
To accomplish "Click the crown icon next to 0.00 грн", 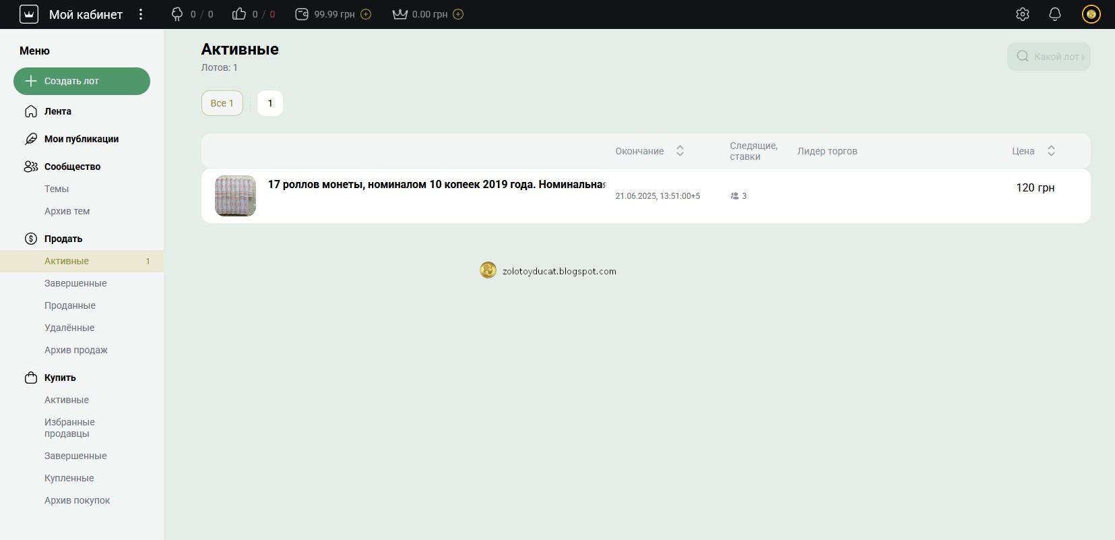I will coord(400,14).
